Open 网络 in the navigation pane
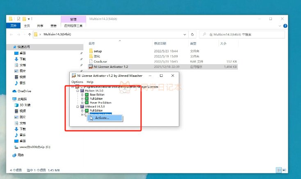 [21, 155]
